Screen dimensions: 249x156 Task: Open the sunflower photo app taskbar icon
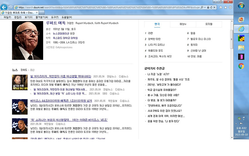coord(241,38)
